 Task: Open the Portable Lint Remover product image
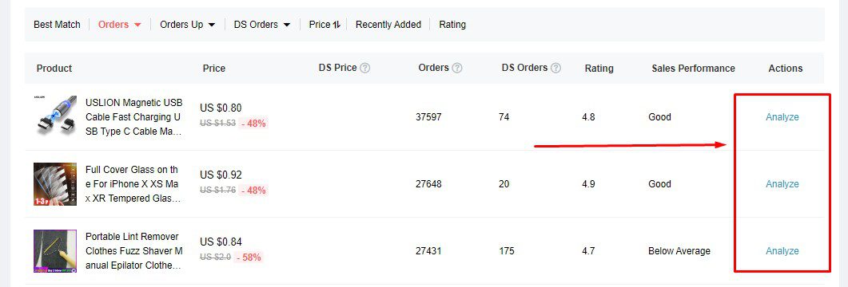(54, 251)
